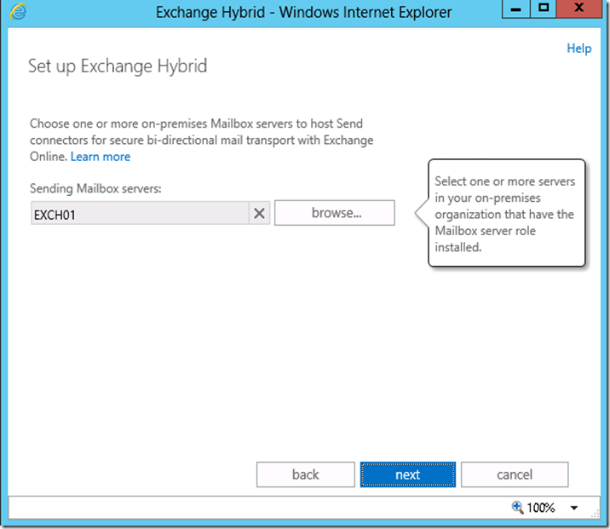This screenshot has width=610, height=529.
Task: Go to the previous step with back
Action: (305, 474)
